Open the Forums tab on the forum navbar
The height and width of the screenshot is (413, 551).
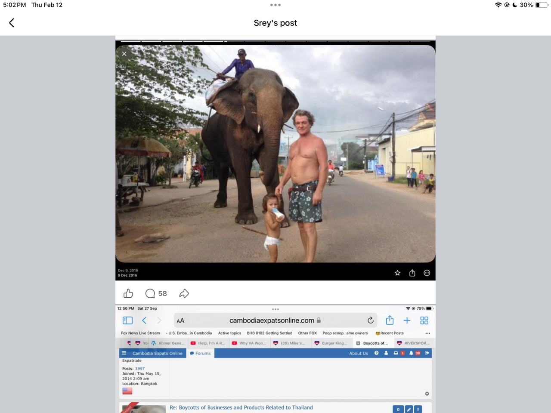200,353
